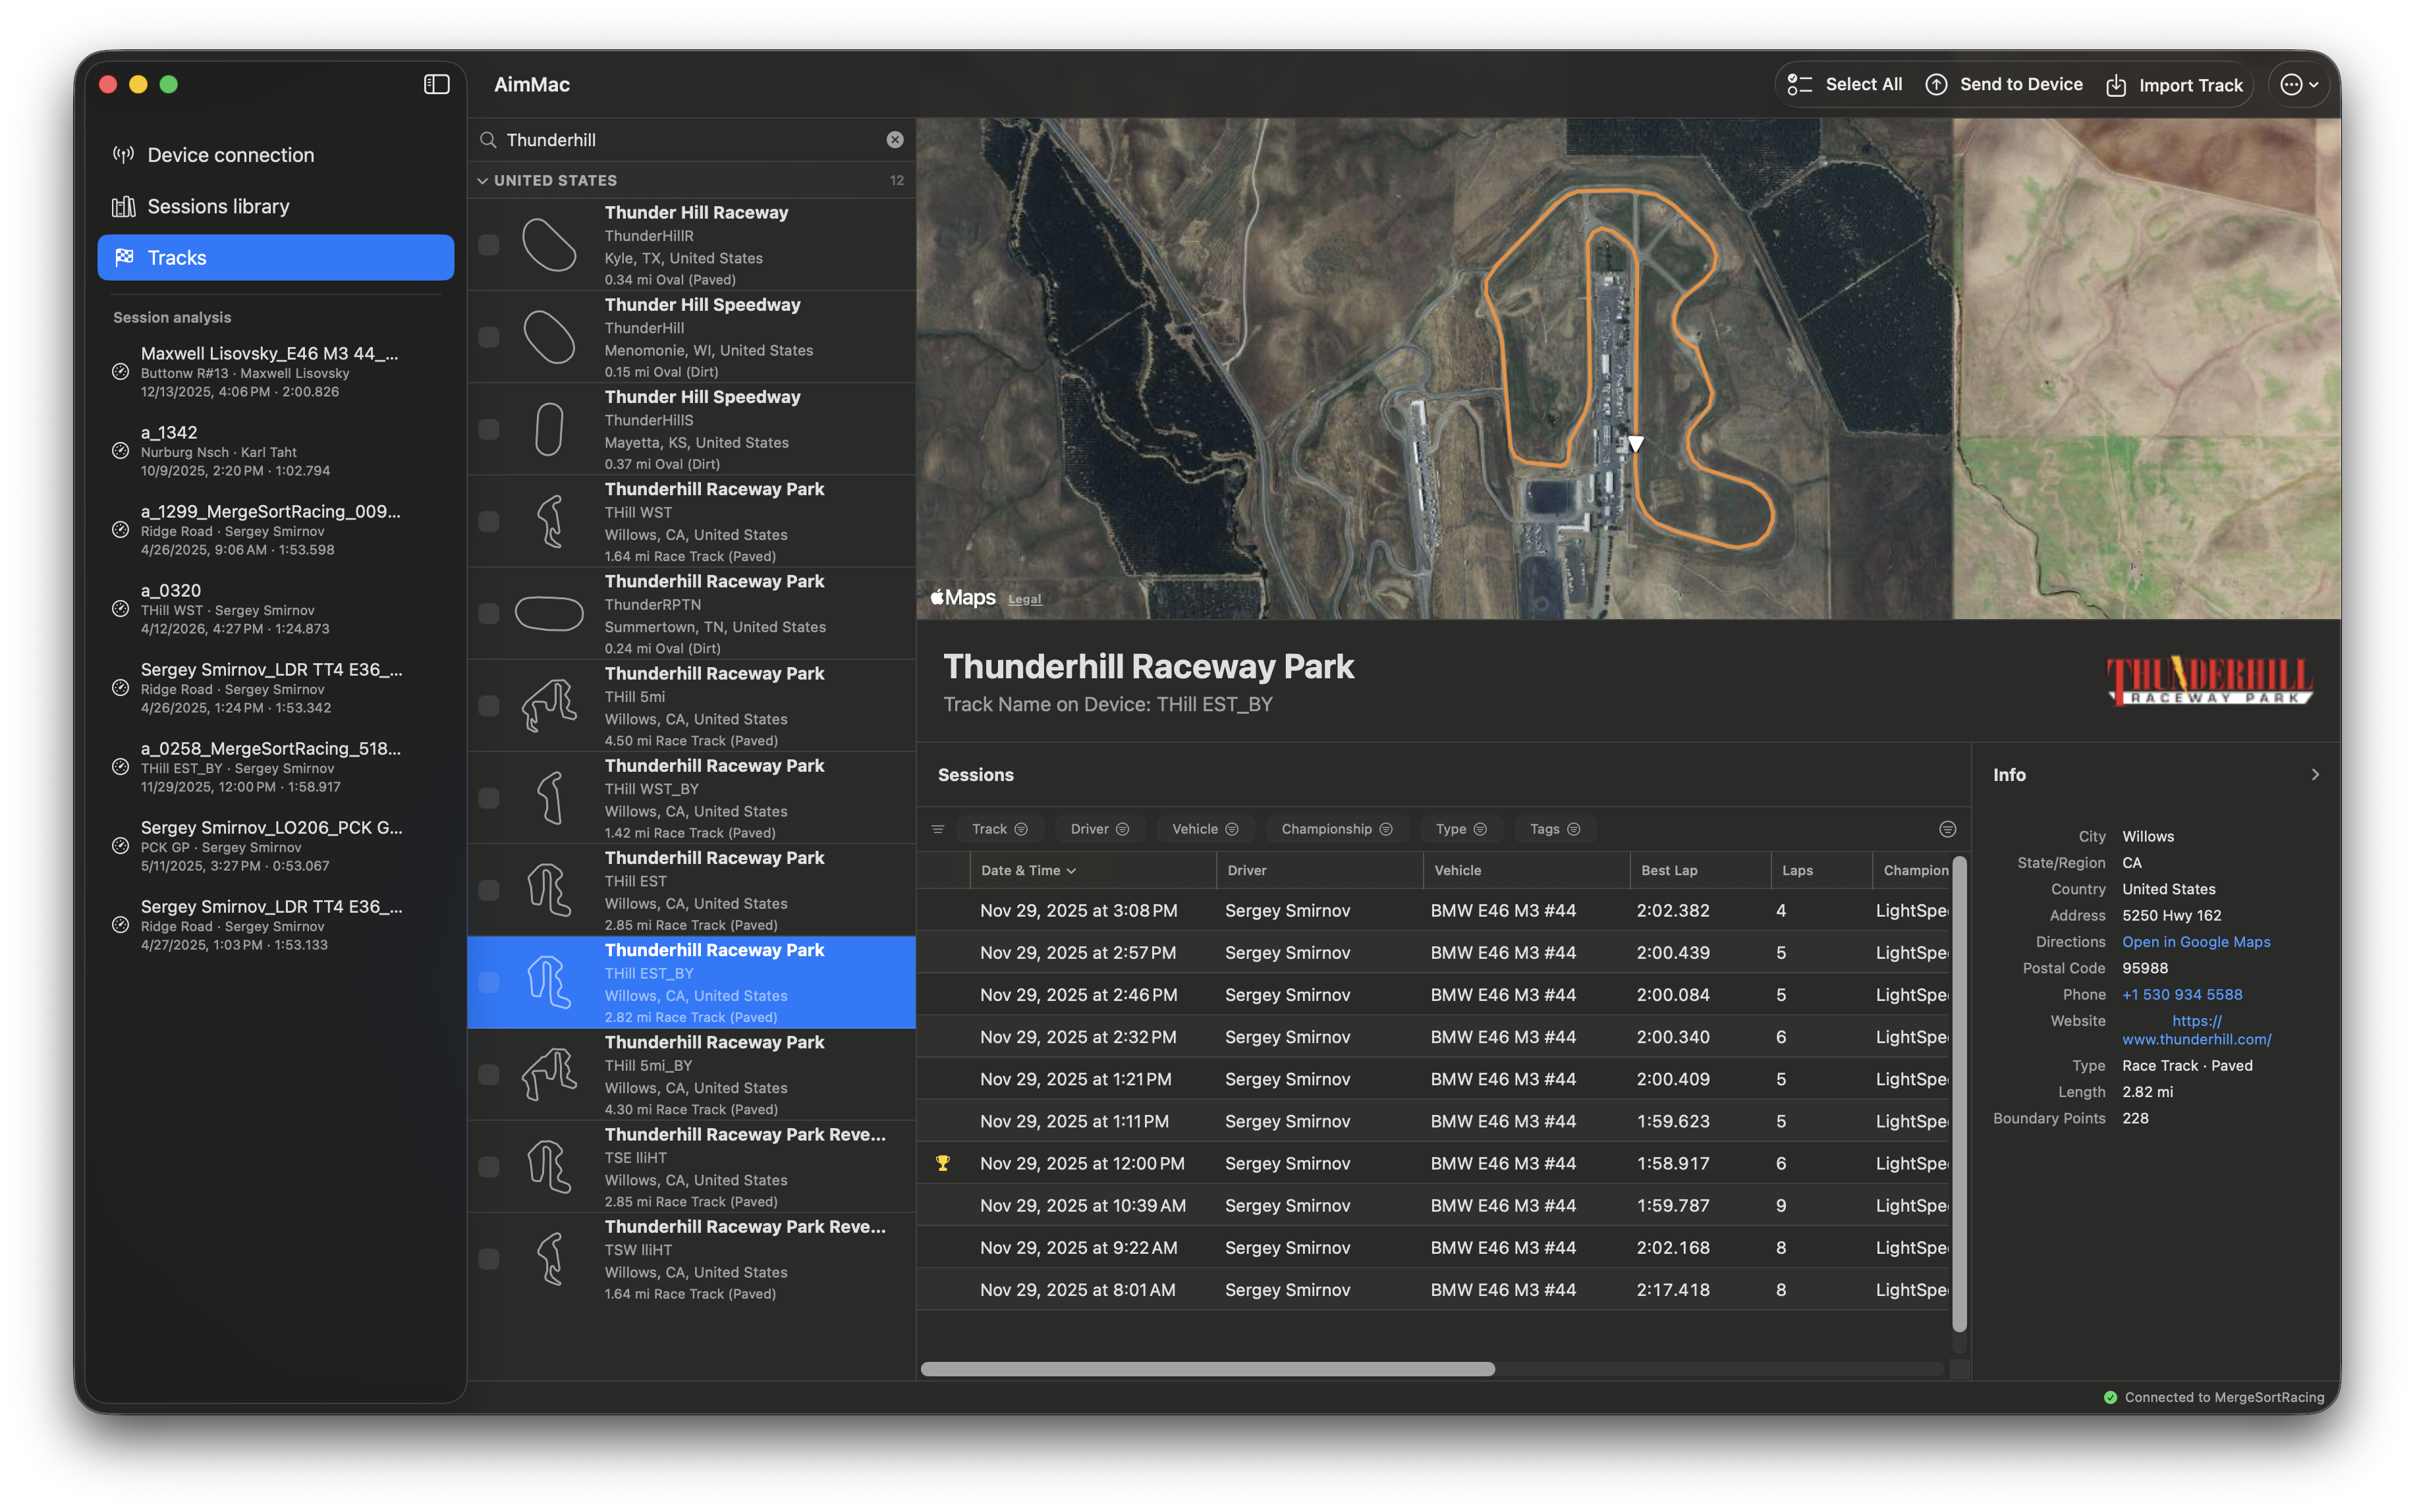This screenshot has height=1512, width=2415.
Task: Open the Vehicle filter dropdown
Action: click(x=1204, y=829)
